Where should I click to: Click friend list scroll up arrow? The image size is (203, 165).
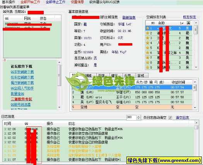[196, 23]
